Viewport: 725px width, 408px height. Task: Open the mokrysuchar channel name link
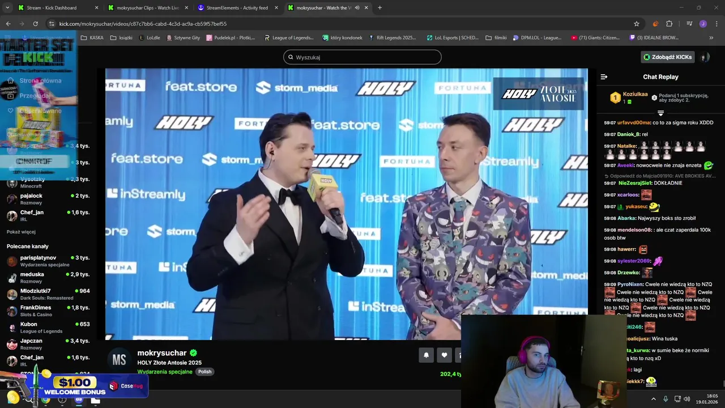[162, 353]
